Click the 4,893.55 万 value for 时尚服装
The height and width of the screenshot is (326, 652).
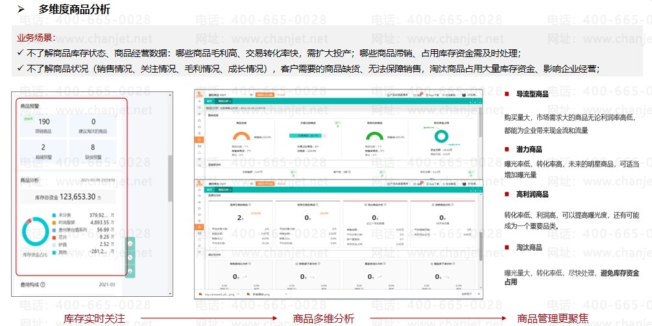(x=102, y=222)
